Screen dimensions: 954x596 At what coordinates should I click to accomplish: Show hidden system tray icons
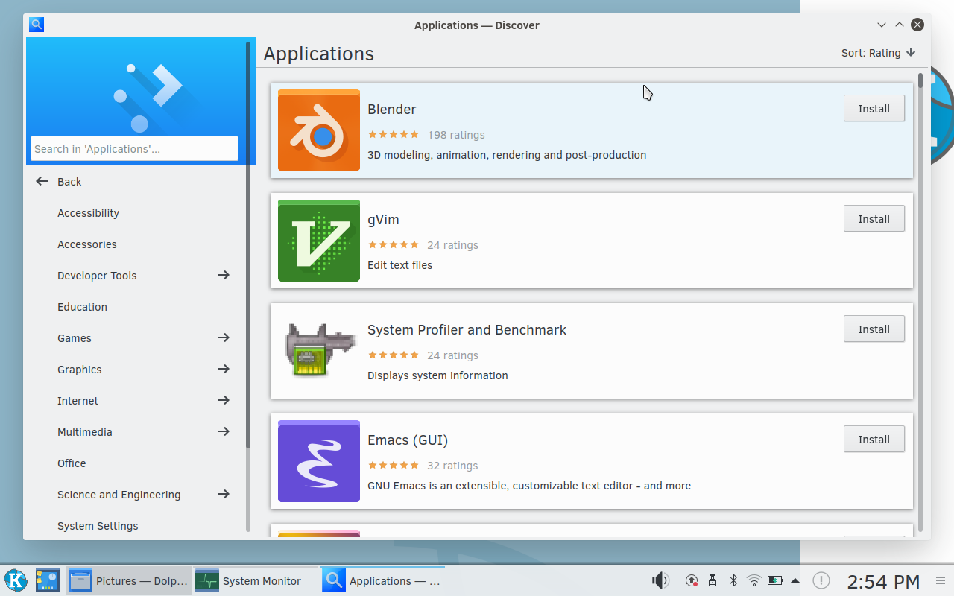click(x=795, y=580)
